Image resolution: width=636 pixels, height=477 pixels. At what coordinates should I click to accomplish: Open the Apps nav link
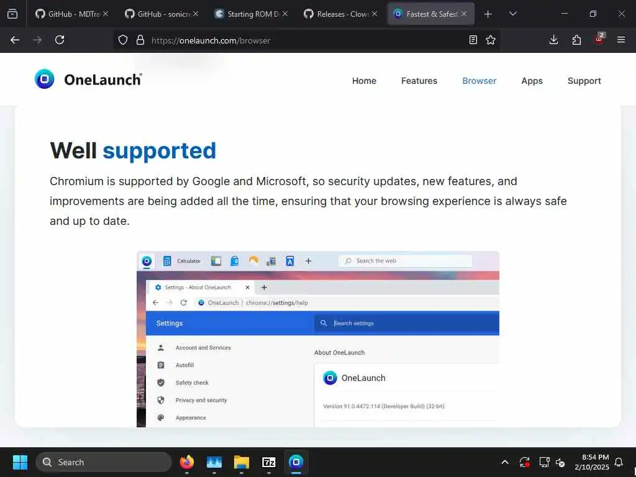click(532, 81)
